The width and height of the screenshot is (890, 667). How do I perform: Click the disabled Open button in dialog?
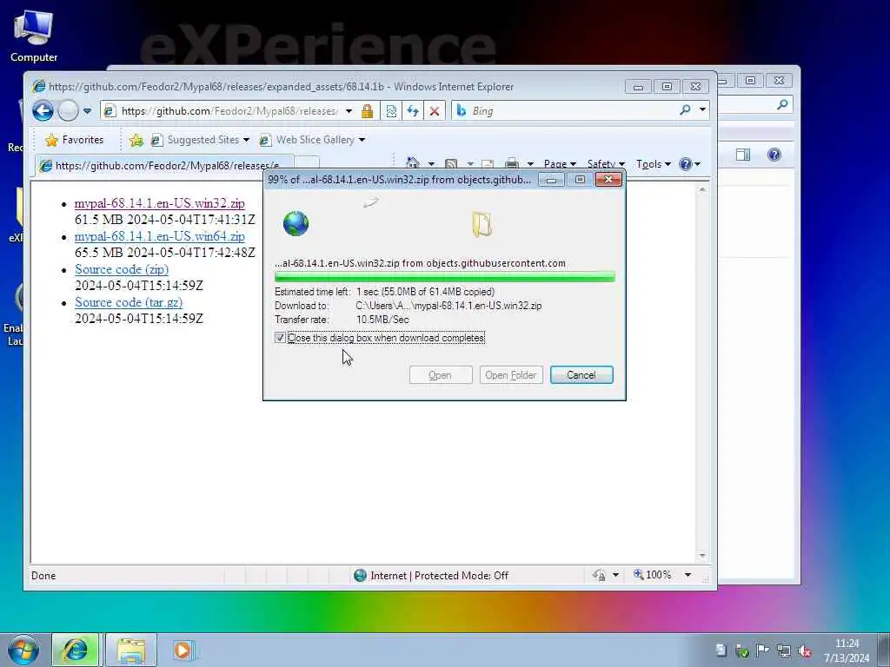pos(441,375)
